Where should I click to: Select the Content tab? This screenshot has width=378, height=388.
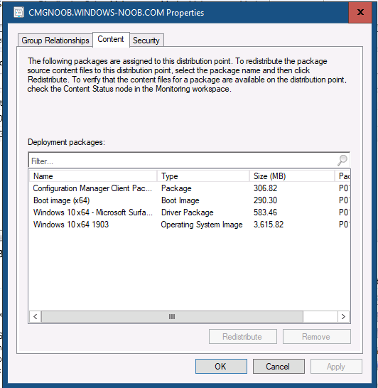coord(111,39)
